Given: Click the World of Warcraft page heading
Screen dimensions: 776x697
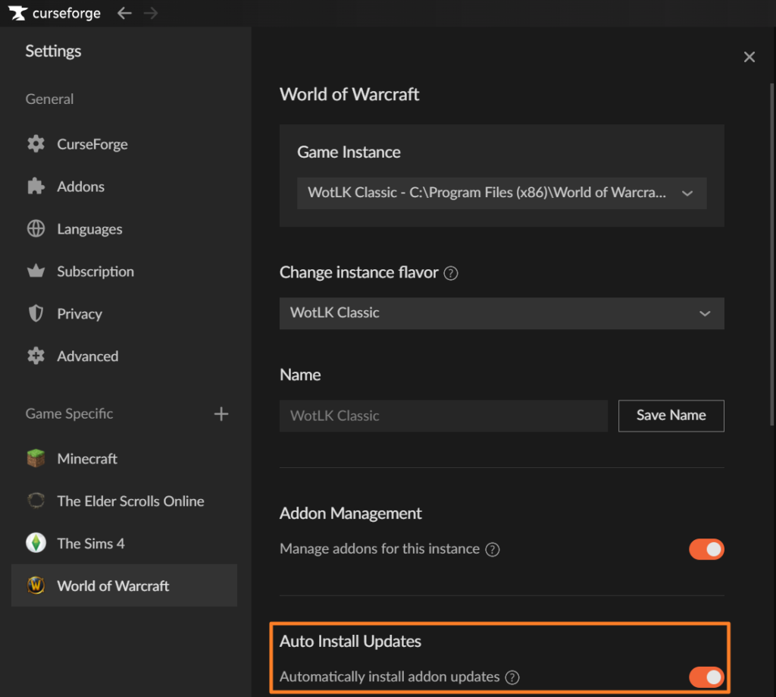Looking at the screenshot, I should pos(349,94).
